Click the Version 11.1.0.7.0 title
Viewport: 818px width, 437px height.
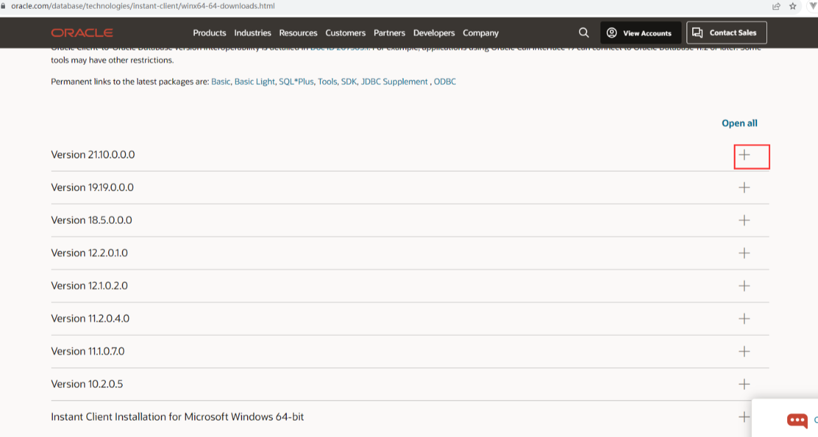[88, 351]
